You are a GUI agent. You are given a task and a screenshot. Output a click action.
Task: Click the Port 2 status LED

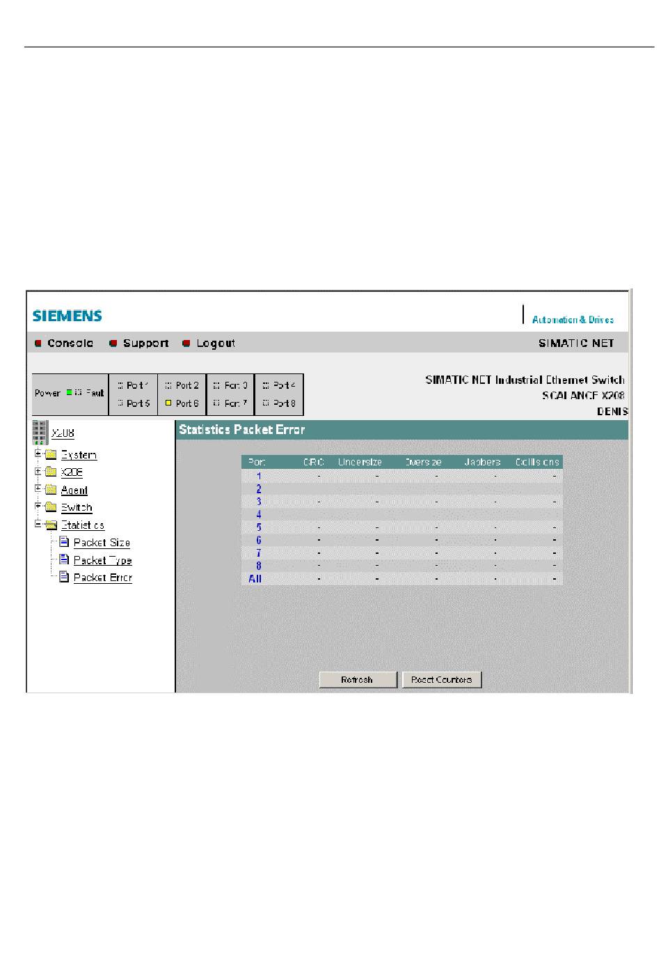[x=168, y=385]
